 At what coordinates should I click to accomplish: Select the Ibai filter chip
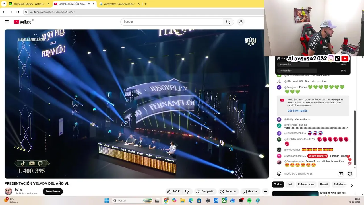290,184
